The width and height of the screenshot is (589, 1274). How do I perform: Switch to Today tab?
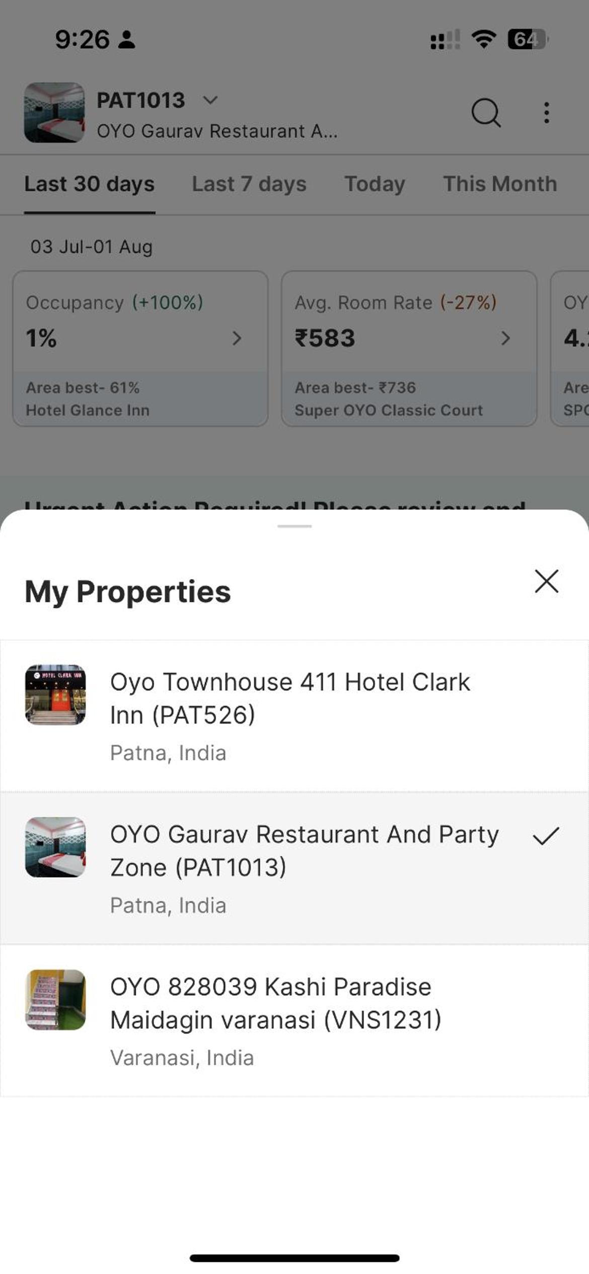375,184
